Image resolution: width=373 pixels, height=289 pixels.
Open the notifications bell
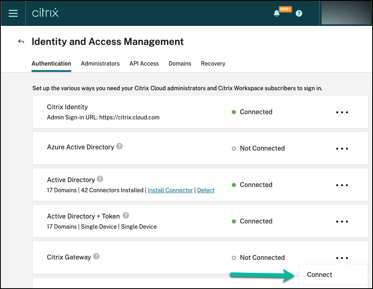pyautogui.click(x=277, y=13)
